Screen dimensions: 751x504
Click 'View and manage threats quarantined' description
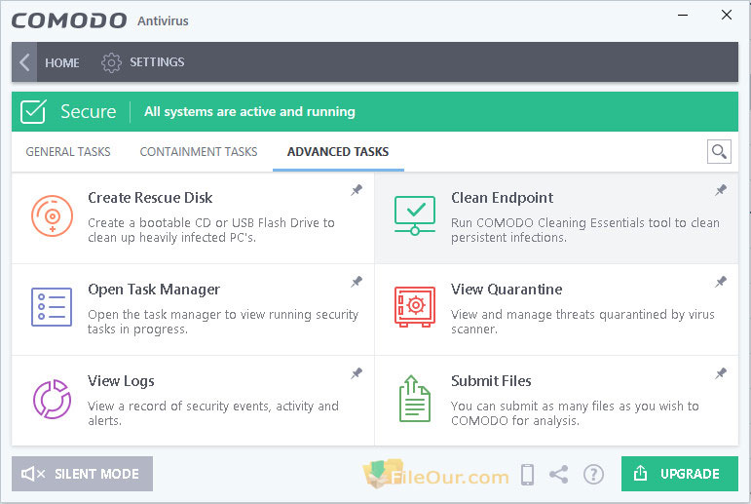[582, 322]
